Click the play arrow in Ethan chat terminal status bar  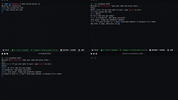104,50
